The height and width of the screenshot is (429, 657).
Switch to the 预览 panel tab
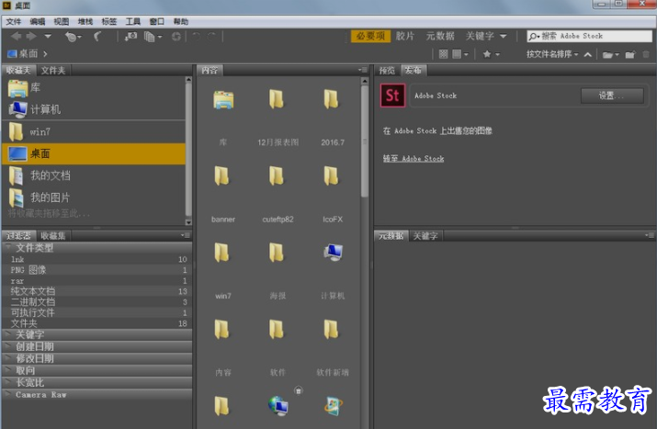pos(387,71)
